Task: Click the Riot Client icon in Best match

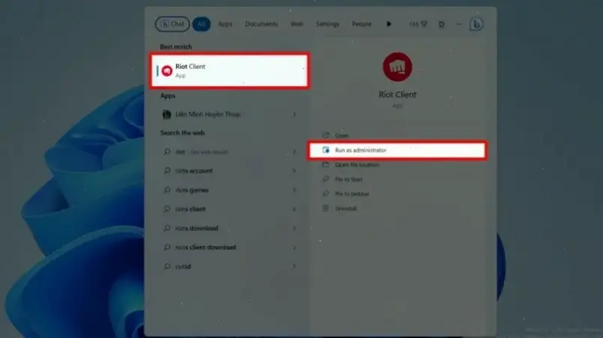Action: pyautogui.click(x=166, y=70)
